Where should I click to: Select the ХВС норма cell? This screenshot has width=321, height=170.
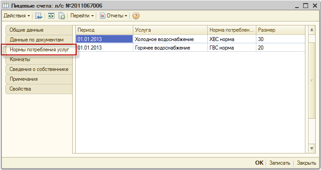(232, 39)
